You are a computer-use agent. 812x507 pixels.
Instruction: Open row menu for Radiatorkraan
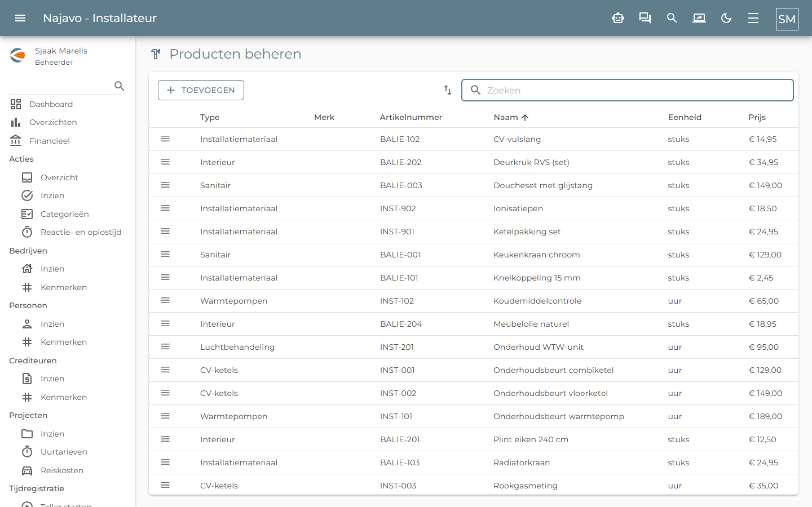tap(165, 462)
